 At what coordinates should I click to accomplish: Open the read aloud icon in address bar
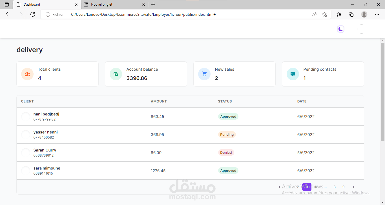tap(314, 14)
